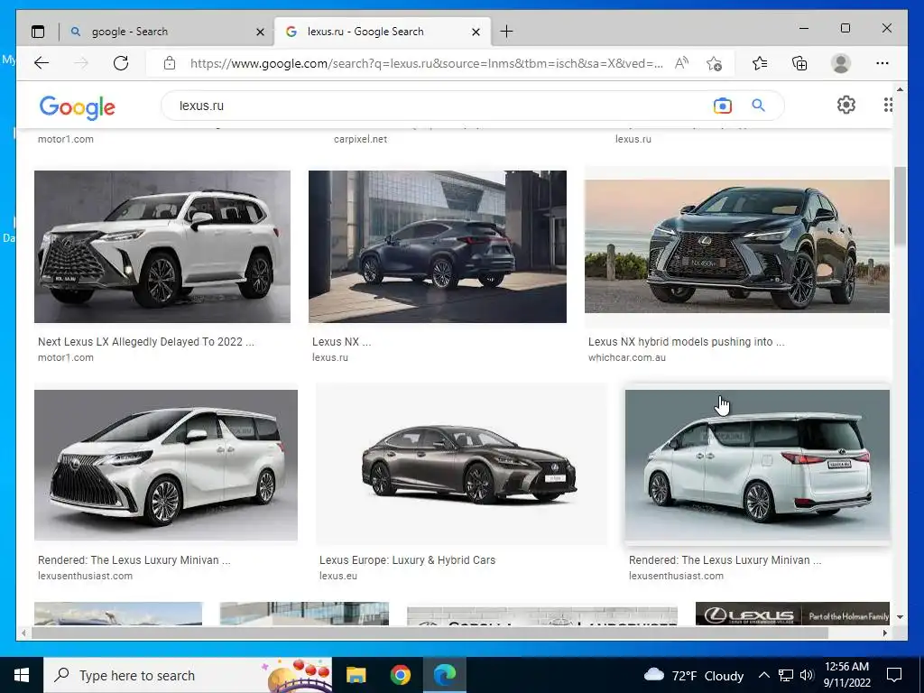
Task: Open 'Lexus NX hybrid models pushing into' link
Action: [687, 342]
